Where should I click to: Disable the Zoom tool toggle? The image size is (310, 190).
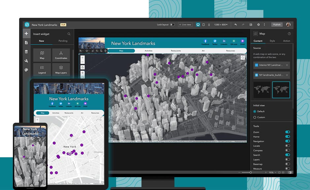coord(288,132)
